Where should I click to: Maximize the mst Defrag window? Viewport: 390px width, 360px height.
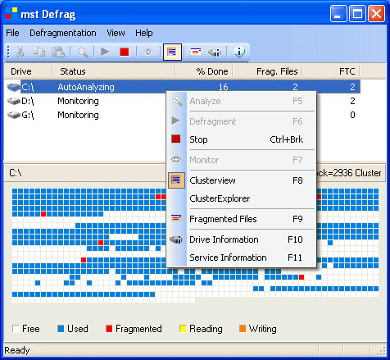tap(357, 13)
